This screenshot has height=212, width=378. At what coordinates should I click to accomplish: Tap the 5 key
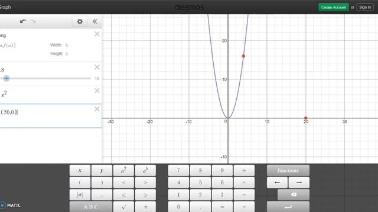coord(200,183)
